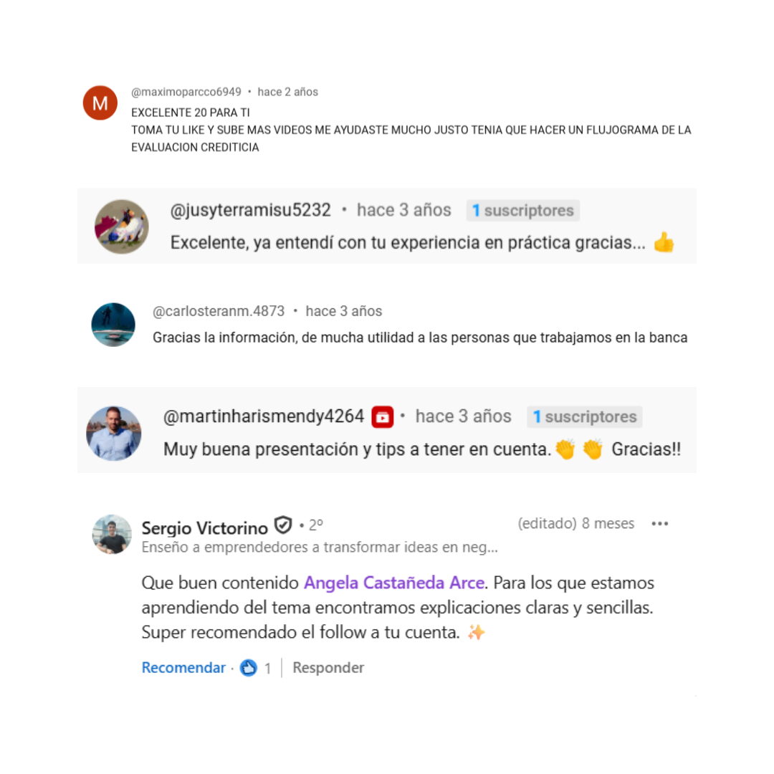Click the red YouTube badge beside martinharismendy4264
Viewport: 774px width, 774px height.
point(383,417)
